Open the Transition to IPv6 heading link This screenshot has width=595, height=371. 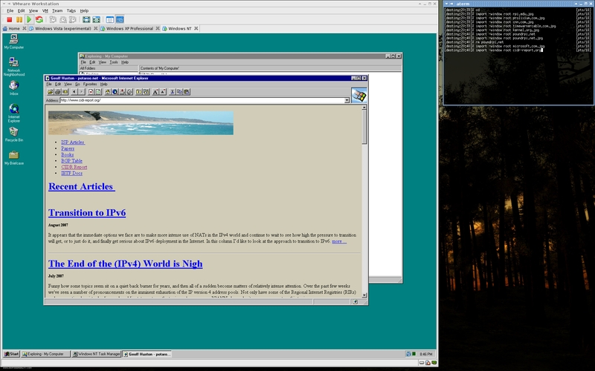pyautogui.click(x=87, y=213)
